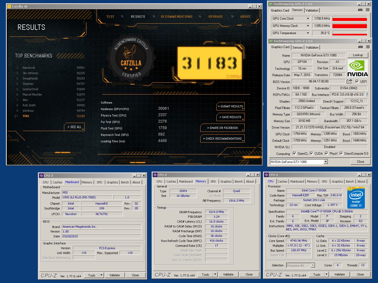Click the BIOS share/export arrow icon
The height and width of the screenshot is (283, 378).
coord(349,81)
